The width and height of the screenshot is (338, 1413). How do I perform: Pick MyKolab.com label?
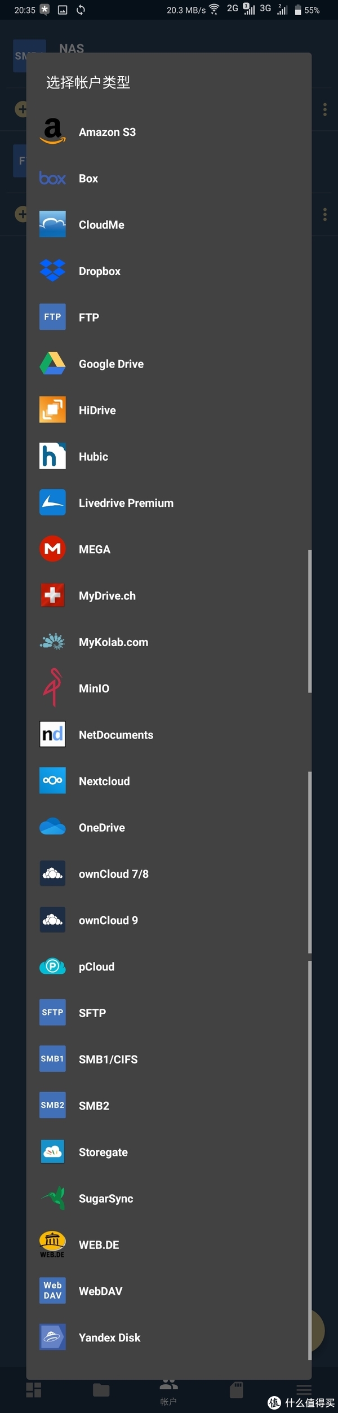113,642
